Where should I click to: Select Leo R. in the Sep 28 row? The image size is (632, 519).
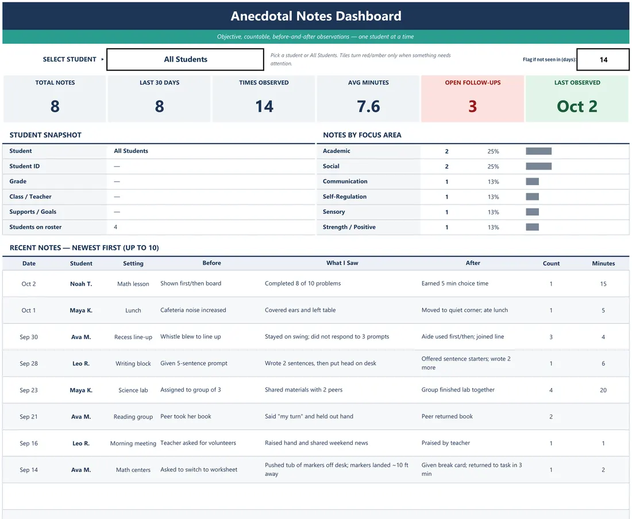click(x=81, y=364)
